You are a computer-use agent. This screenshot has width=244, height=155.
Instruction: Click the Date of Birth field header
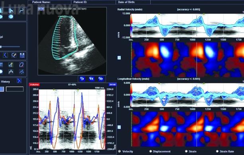(126, 2)
